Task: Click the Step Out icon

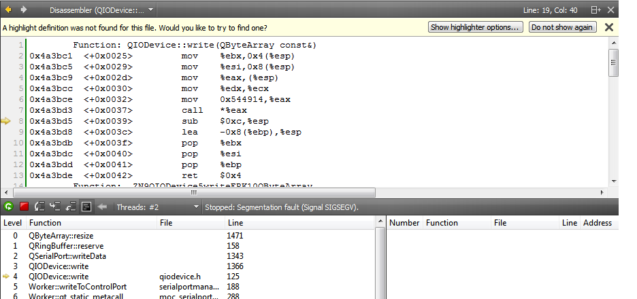Action: click(71, 207)
